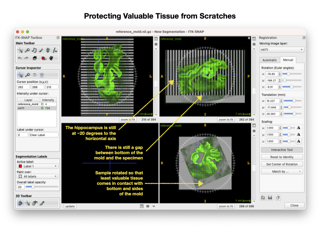Select the zoom magnifier tool in Main Toolbar
The width and height of the screenshot is (320, 247).
click(x=27, y=50)
